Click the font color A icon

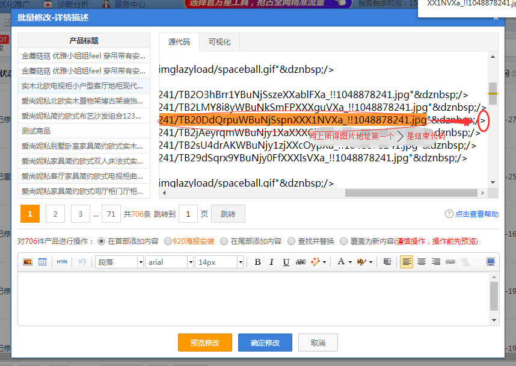coord(341,262)
